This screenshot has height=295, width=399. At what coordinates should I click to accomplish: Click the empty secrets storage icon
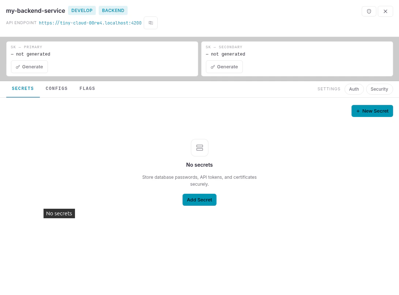click(200, 148)
